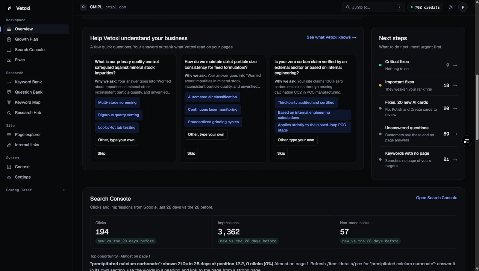Click the Search Console sidebar bar-chart icon
Viewport: 479px width, 271px height.
(x=9, y=50)
